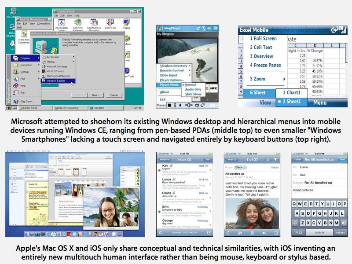Open the email from Kirk marked Urgent
This screenshot has width=352, height=264.
click(184, 170)
